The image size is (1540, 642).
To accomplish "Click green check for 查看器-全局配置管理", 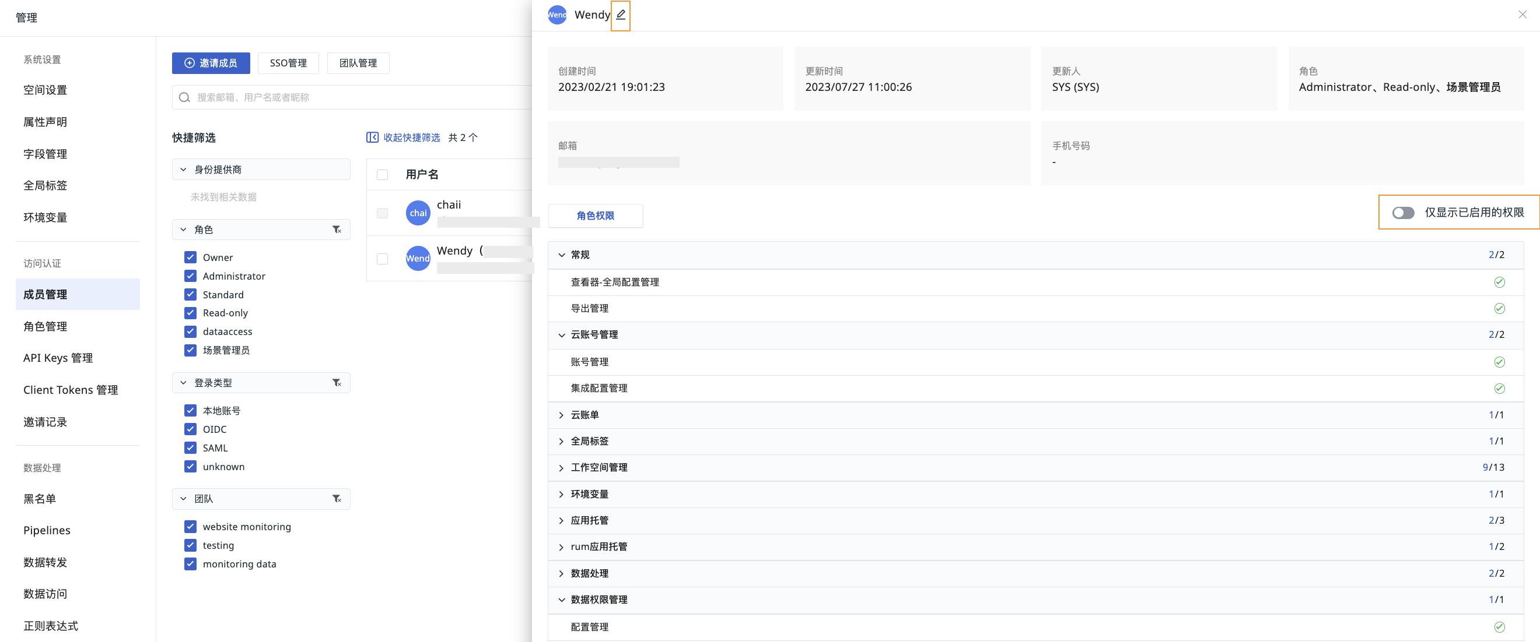I will tap(1499, 283).
